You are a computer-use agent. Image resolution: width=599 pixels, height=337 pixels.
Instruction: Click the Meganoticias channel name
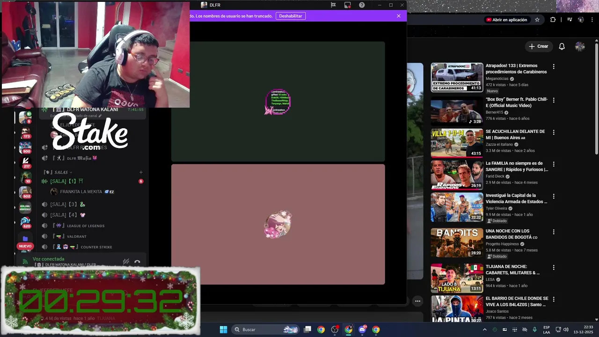497,79
